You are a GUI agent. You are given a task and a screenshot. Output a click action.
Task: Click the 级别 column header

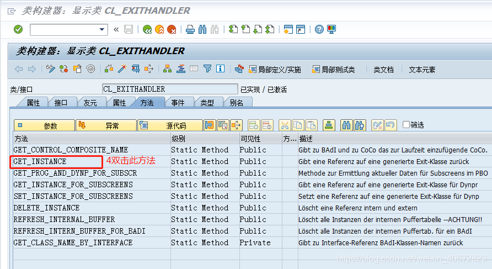click(205, 139)
